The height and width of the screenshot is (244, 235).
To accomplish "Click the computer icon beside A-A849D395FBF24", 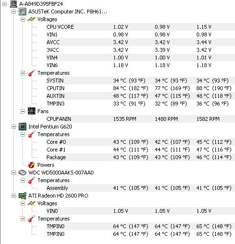I will pyautogui.click(x=13, y=4).
